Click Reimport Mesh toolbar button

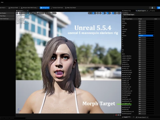point(13,8)
